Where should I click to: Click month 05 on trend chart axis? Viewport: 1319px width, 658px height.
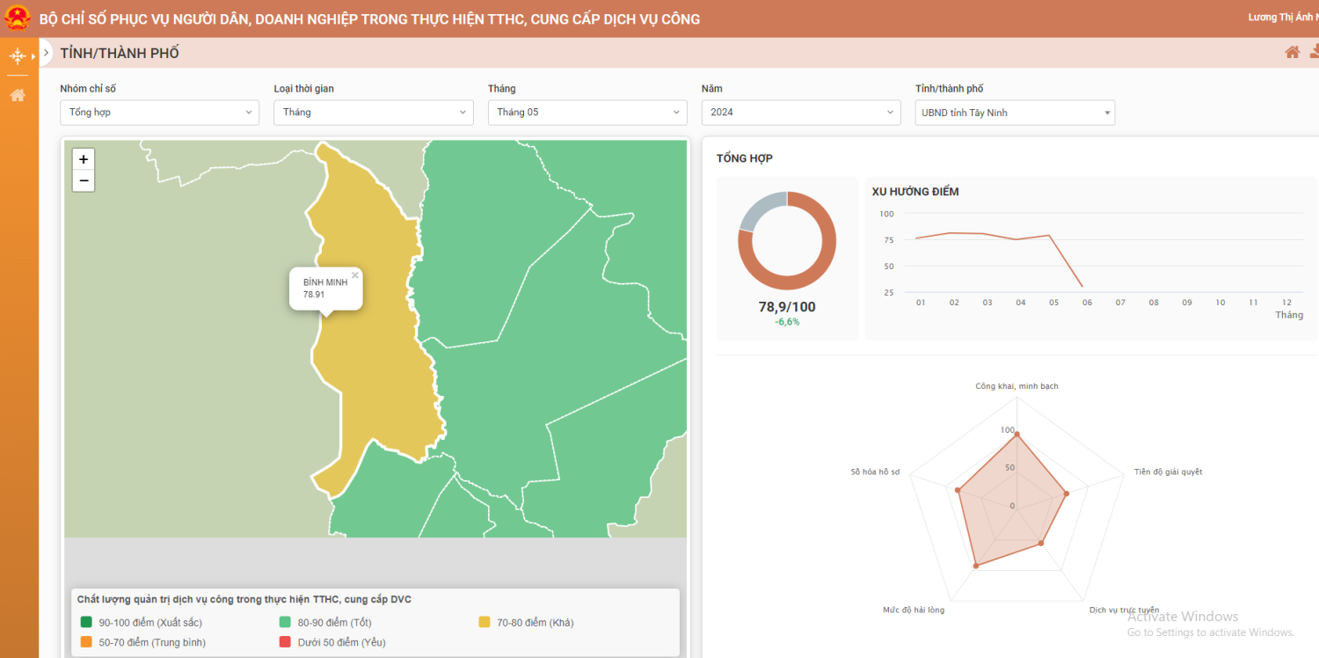1053,303
